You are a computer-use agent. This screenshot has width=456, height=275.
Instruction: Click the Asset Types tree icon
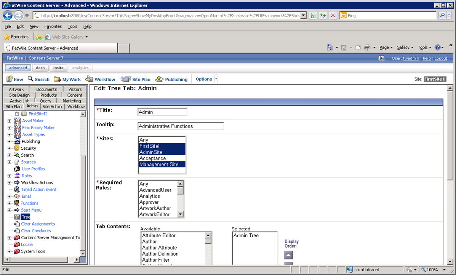point(18,134)
